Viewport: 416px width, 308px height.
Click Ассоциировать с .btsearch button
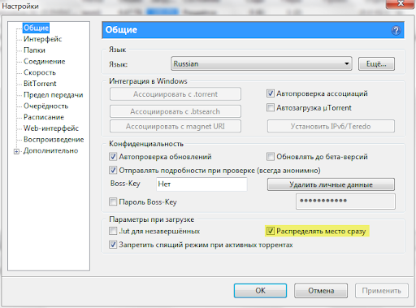coord(175,111)
